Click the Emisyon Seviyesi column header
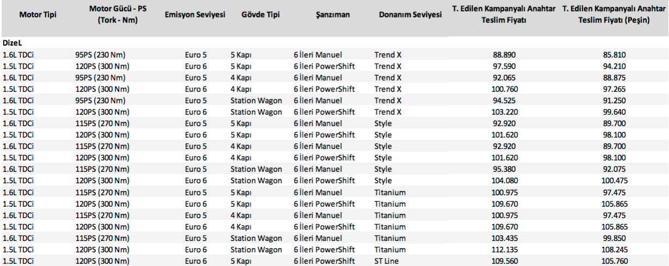This screenshot has height=266, width=669. (x=195, y=15)
